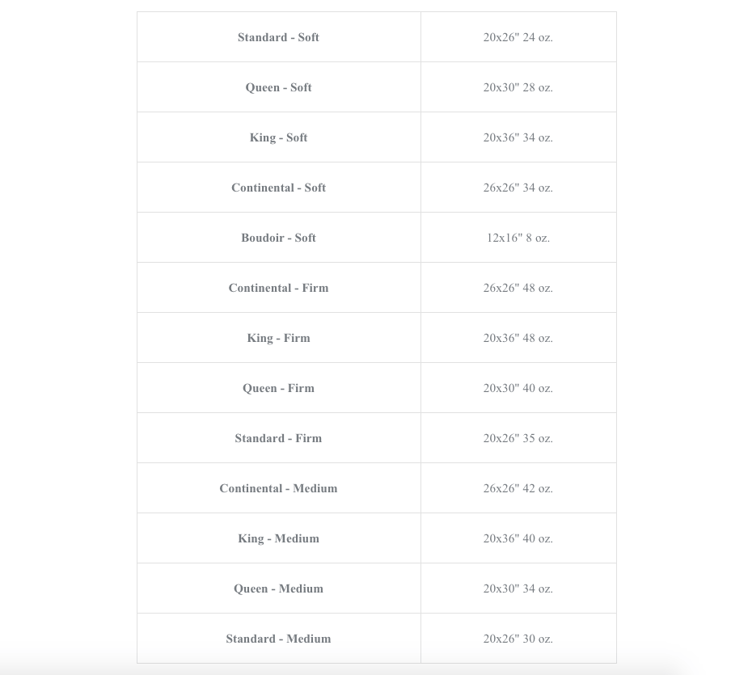The height and width of the screenshot is (675, 748).
Task: Click the "Queen - Soft" row label
Action: tap(278, 87)
